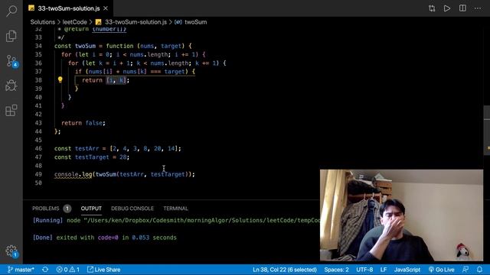This screenshot has width=490, height=275.
Task: Change encoding via UTF-8
Action: [x=364, y=270]
